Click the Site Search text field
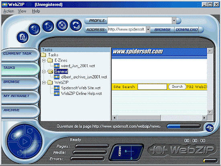This screenshot has width=221, height=166. tap(152, 87)
